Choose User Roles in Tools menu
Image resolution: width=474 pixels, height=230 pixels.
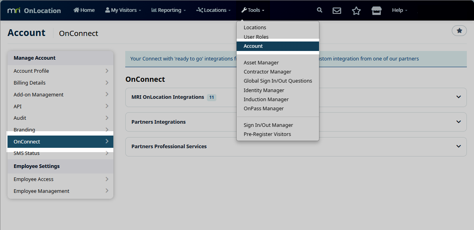(x=256, y=37)
